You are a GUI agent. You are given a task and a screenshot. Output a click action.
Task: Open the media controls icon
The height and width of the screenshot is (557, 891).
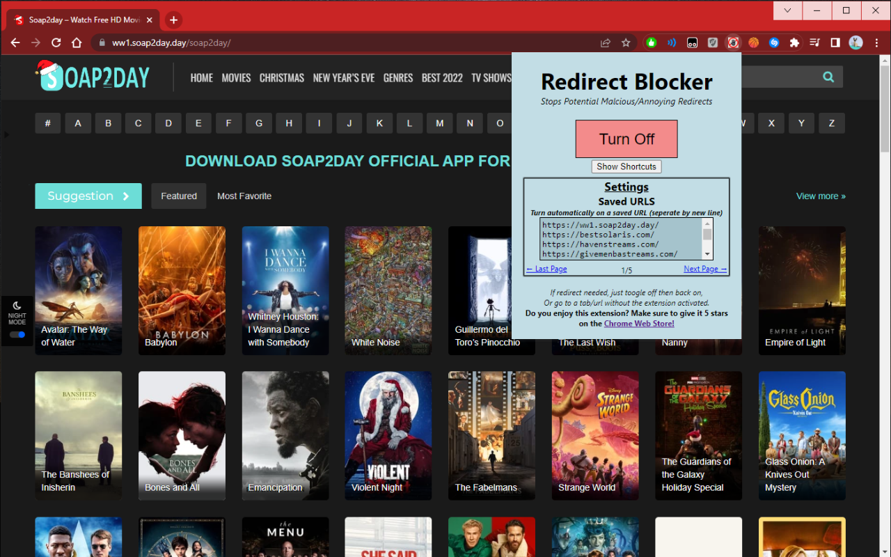click(814, 42)
